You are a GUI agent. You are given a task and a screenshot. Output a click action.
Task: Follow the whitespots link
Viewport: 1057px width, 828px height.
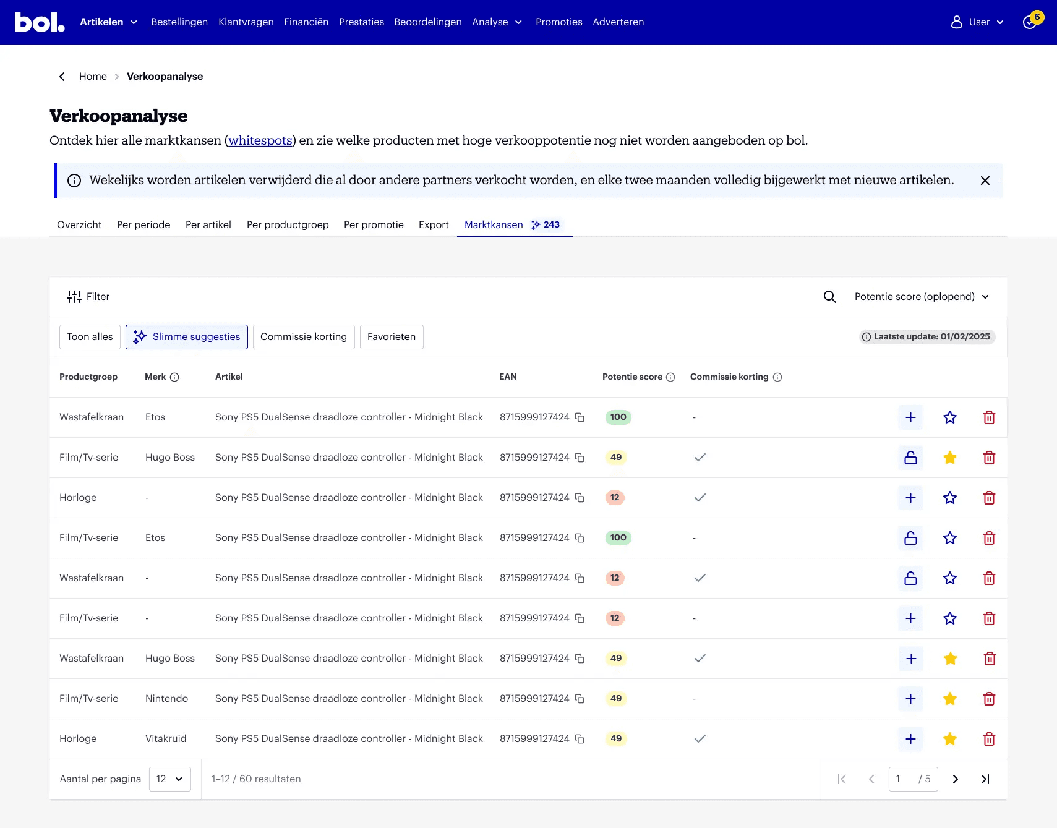pos(260,140)
